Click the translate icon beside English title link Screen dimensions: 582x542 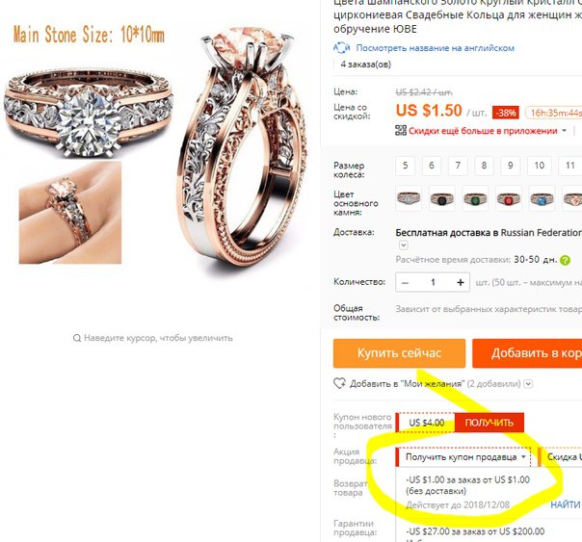(341, 48)
